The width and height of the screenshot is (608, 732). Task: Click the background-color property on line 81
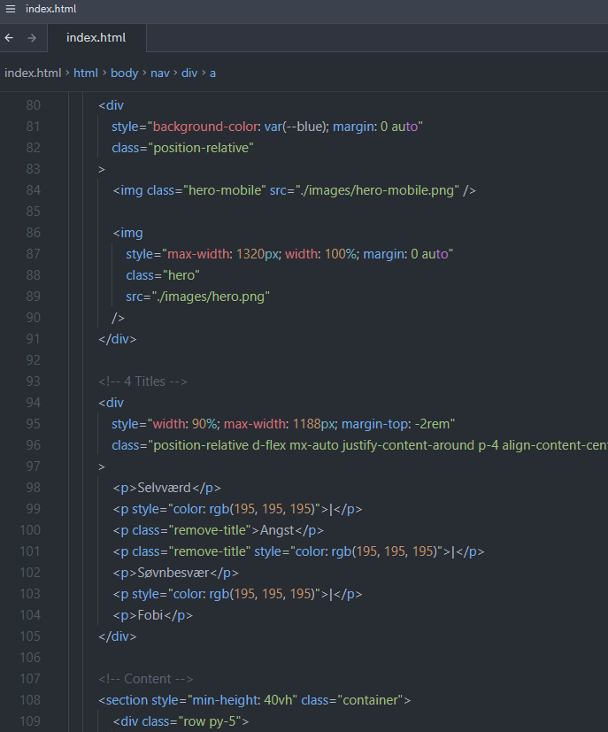[x=205, y=127]
